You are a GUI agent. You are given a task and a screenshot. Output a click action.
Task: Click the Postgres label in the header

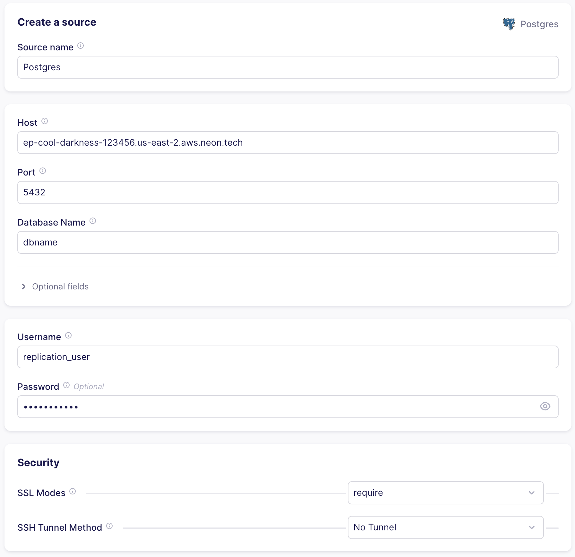539,24
